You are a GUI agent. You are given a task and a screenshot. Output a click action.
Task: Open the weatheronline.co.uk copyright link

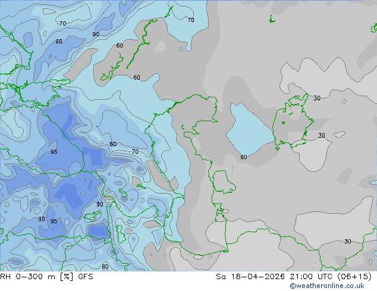click(x=327, y=286)
